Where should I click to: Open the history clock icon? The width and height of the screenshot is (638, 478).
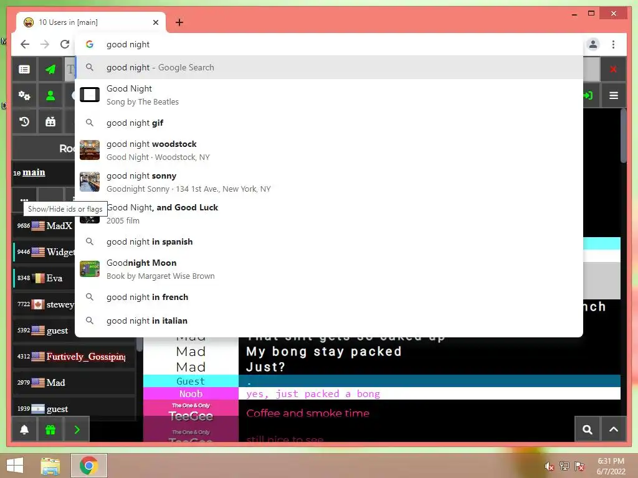coord(24,121)
